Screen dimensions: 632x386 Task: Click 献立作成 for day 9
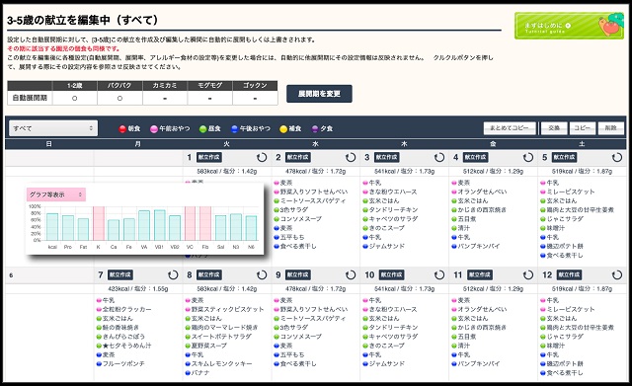(298, 275)
